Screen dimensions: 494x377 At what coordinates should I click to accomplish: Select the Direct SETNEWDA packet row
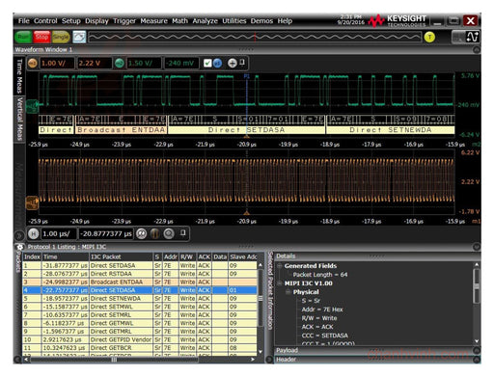tap(140, 299)
